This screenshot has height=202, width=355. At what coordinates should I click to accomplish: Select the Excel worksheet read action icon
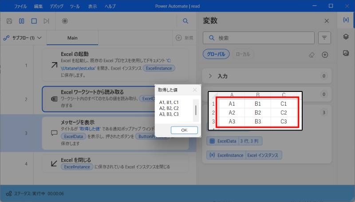click(x=54, y=99)
